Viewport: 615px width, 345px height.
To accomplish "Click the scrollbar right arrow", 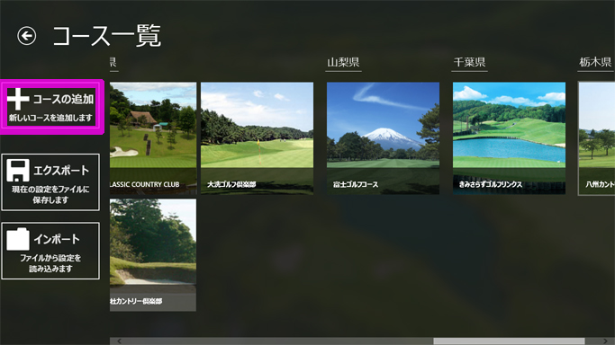I will pos(604,341).
